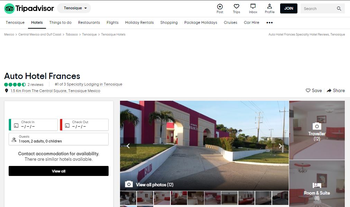Open the Check Out date picker
The height and width of the screenshot is (207, 350).
coord(84,125)
